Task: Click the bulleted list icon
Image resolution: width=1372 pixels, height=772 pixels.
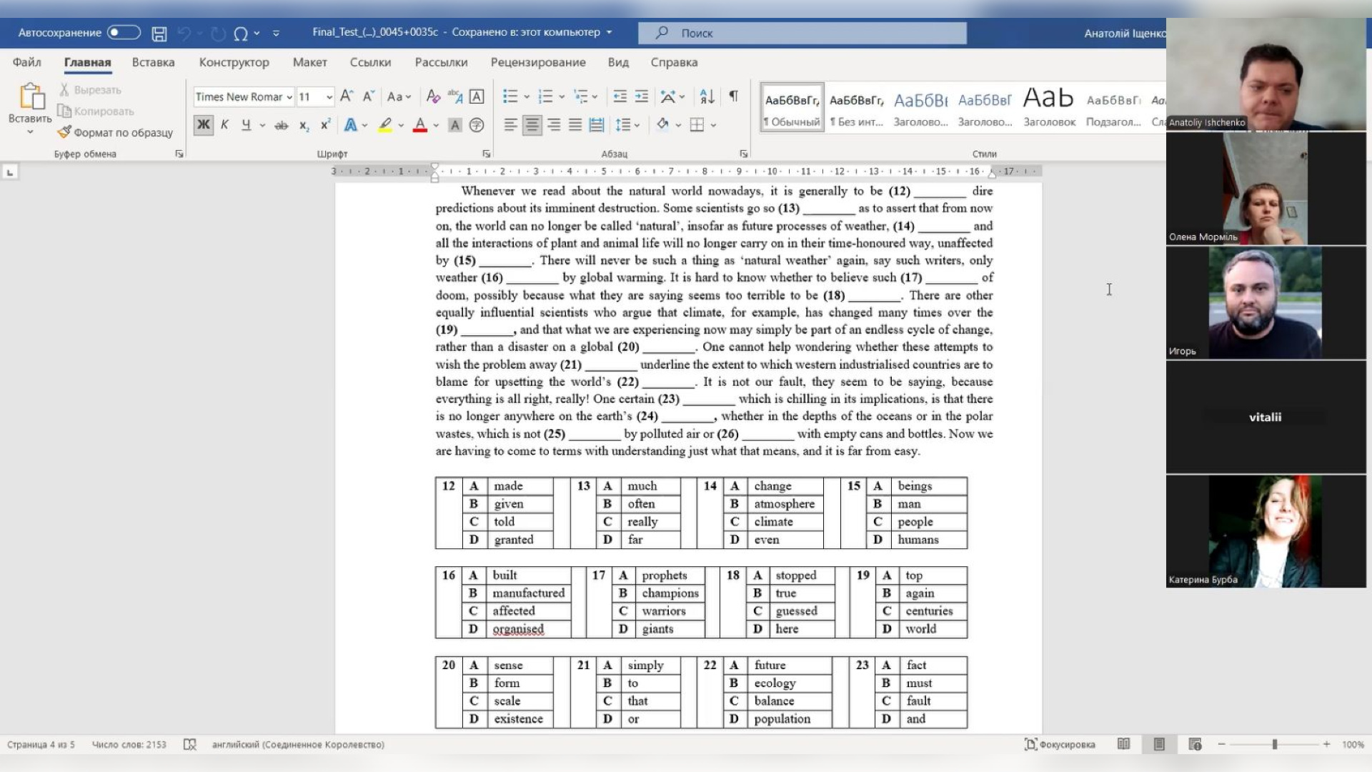Action: pyautogui.click(x=510, y=96)
